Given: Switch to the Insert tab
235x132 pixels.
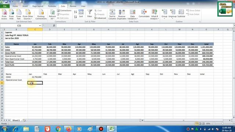Looking at the screenshot, I should (25, 6).
